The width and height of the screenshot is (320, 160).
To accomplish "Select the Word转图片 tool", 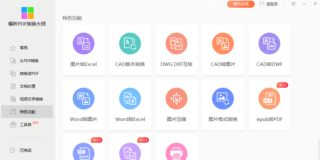I will click(84, 105).
